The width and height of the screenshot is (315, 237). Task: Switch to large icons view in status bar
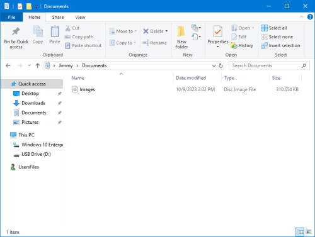coord(309,232)
